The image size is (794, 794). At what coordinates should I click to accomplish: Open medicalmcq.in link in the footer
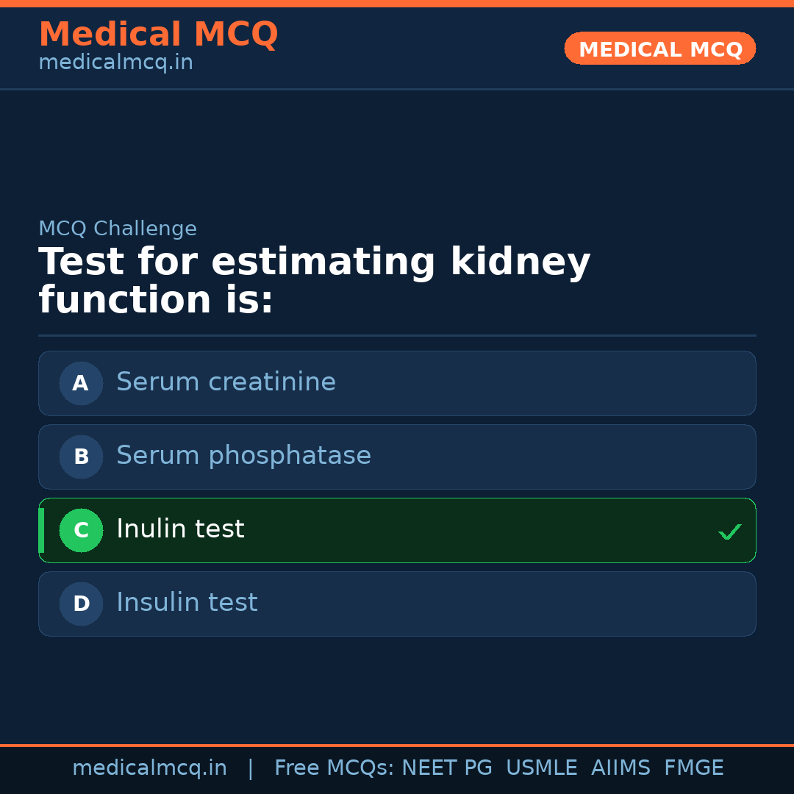coord(149,768)
